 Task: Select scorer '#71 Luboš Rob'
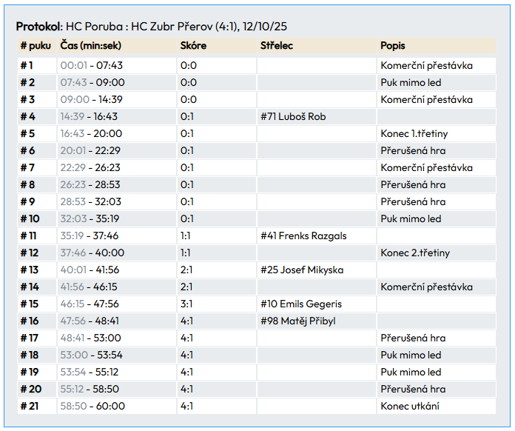point(293,117)
